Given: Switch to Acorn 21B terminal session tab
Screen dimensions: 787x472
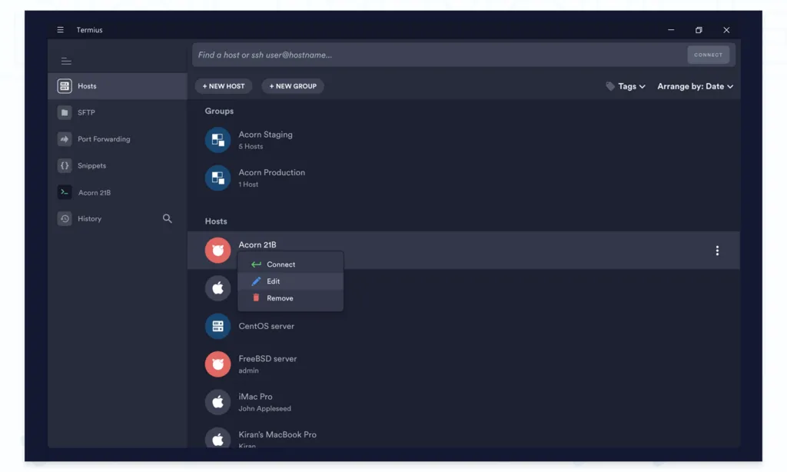Looking at the screenshot, I should [x=118, y=192].
